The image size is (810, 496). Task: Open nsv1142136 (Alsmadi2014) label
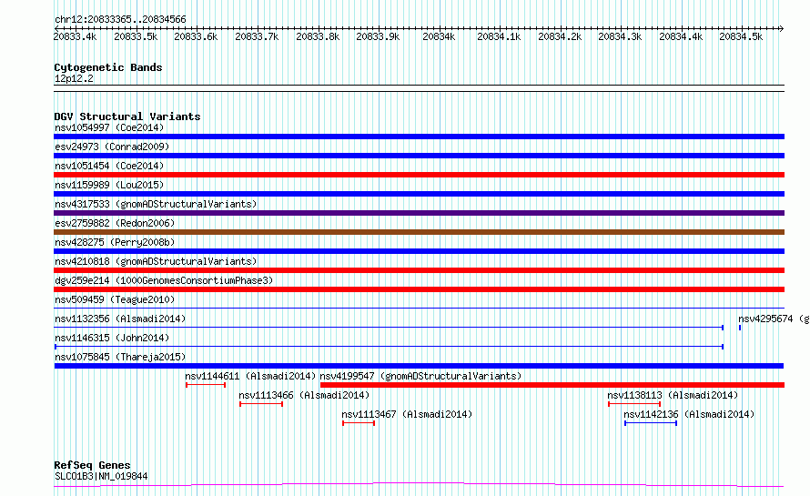click(x=689, y=414)
